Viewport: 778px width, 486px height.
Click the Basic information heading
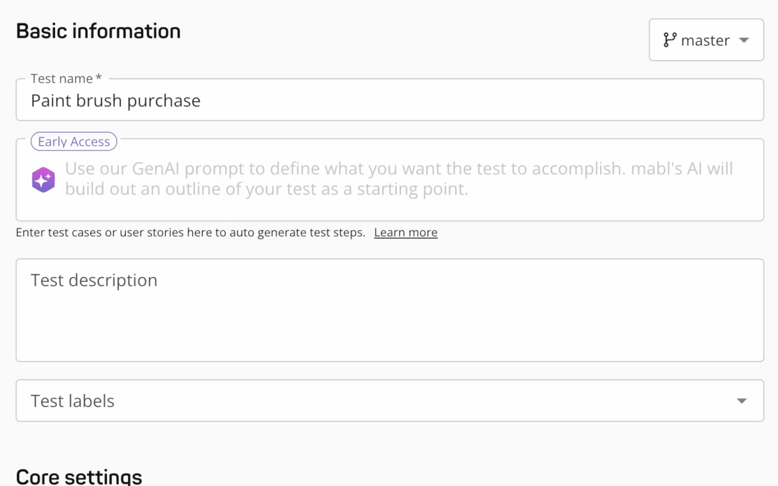tap(98, 31)
